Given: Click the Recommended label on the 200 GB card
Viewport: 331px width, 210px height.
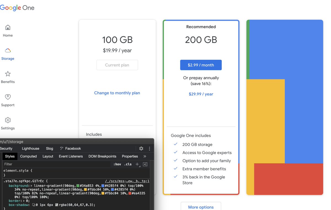Looking at the screenshot, I should (201, 27).
